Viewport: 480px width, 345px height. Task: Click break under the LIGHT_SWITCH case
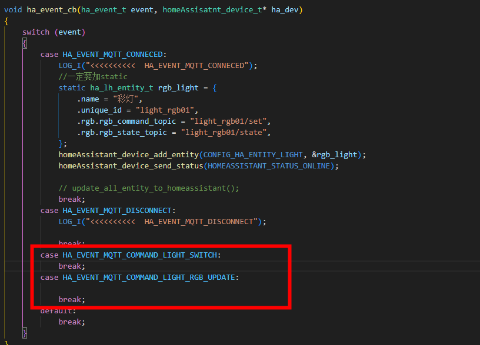click(70, 266)
